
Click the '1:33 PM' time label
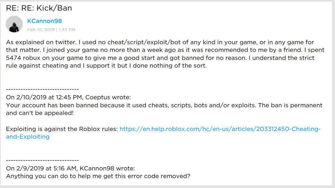67,30
